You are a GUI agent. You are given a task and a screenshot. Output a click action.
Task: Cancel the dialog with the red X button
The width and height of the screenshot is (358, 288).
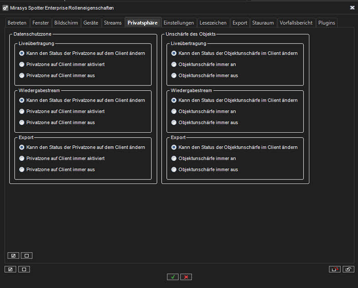pyautogui.click(x=186, y=277)
